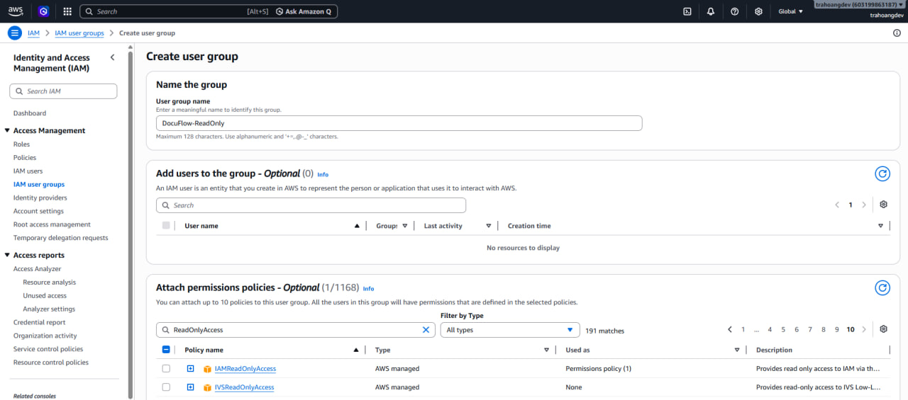This screenshot has height=400, width=908.
Task: Open the services grid menu icon
Action: click(x=67, y=11)
